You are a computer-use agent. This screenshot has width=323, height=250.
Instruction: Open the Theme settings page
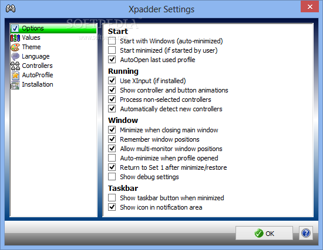(x=31, y=47)
